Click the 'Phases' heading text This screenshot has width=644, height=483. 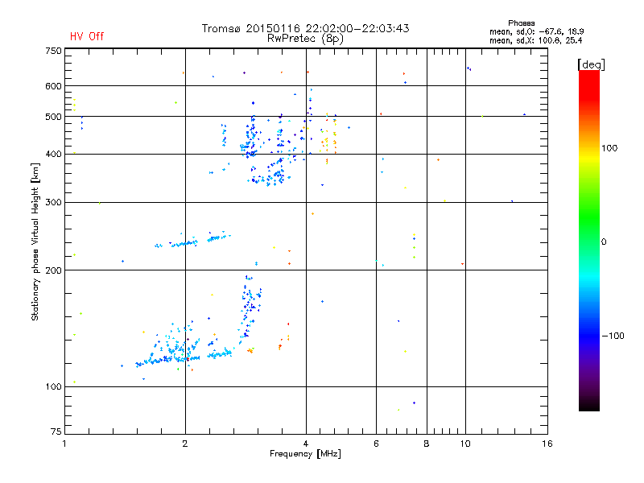point(521,23)
